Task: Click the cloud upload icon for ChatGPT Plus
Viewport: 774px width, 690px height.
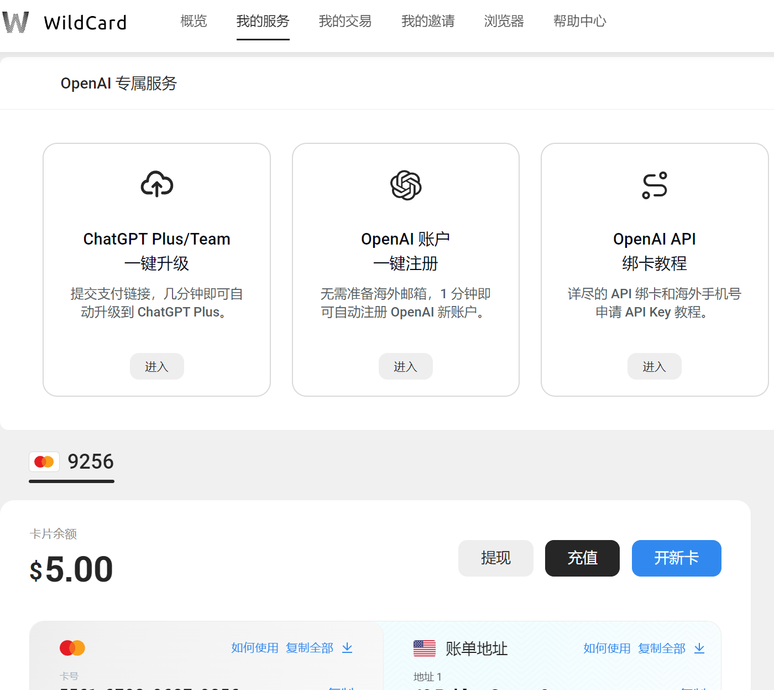Action: pos(157,184)
